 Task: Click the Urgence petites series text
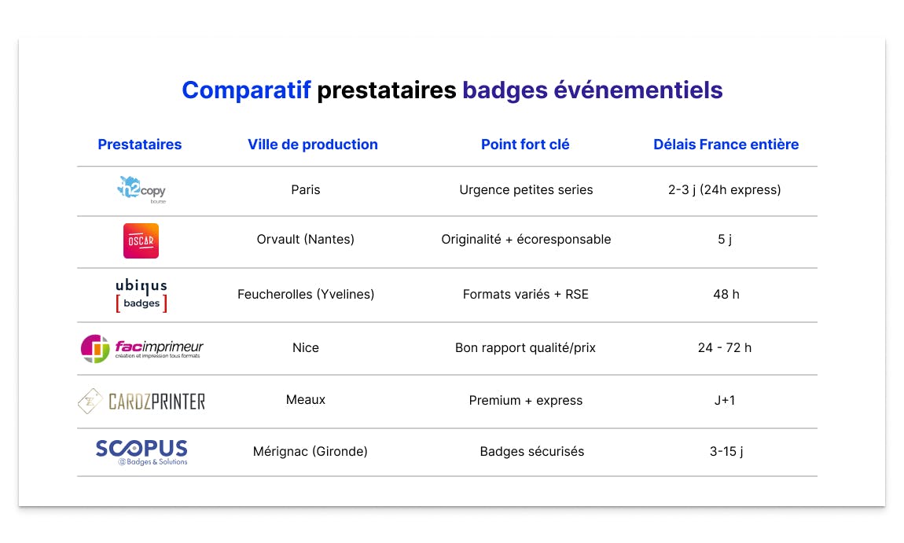(526, 190)
